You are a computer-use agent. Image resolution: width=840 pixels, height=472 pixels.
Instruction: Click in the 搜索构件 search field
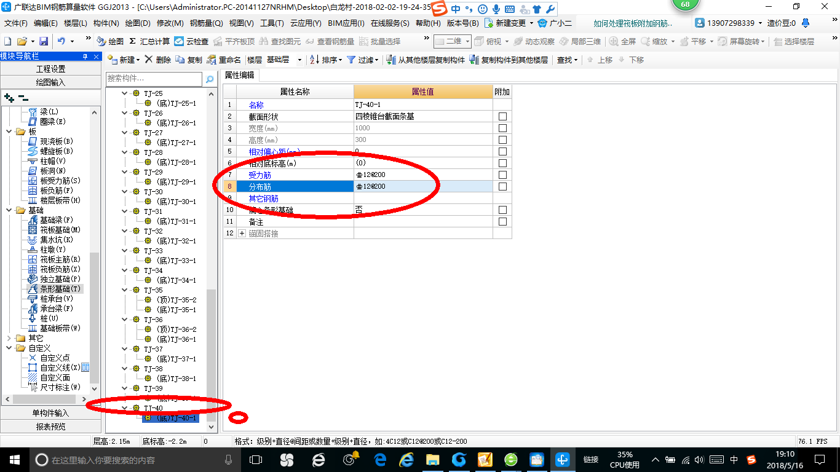tap(154, 79)
